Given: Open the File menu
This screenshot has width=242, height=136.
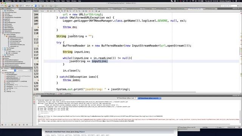Looking at the screenshot, I should click(14, 1).
